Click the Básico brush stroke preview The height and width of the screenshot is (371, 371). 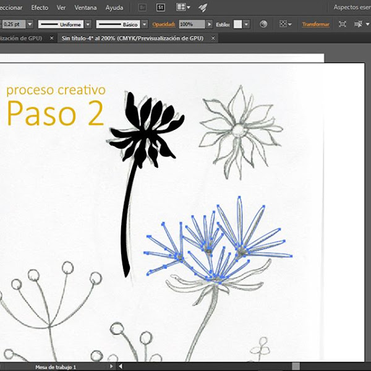click(118, 24)
